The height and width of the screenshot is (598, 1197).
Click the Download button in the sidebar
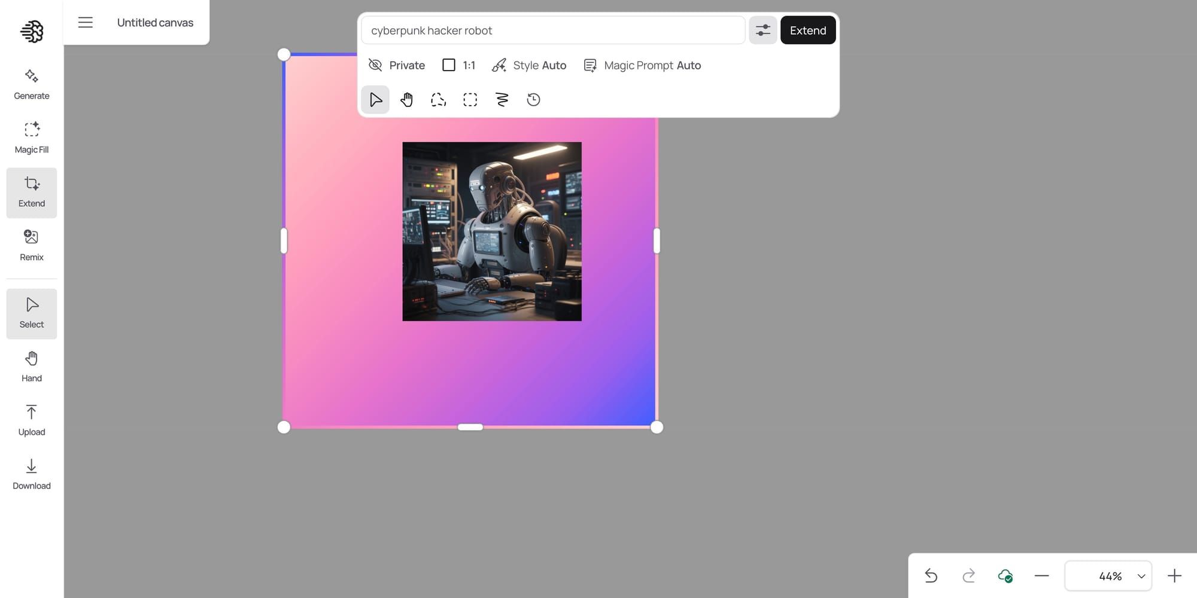coord(31,474)
